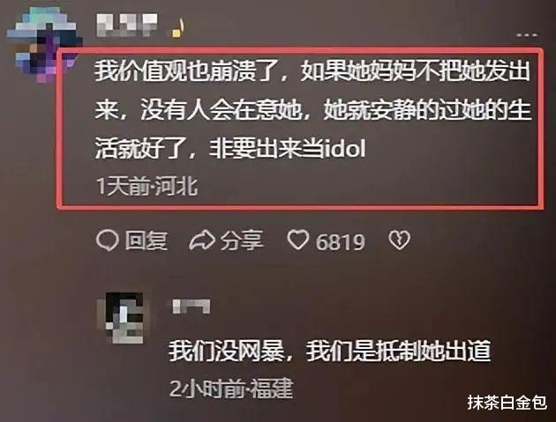Tap the reply author's blurred username
The image size is (556, 422).
point(192,307)
